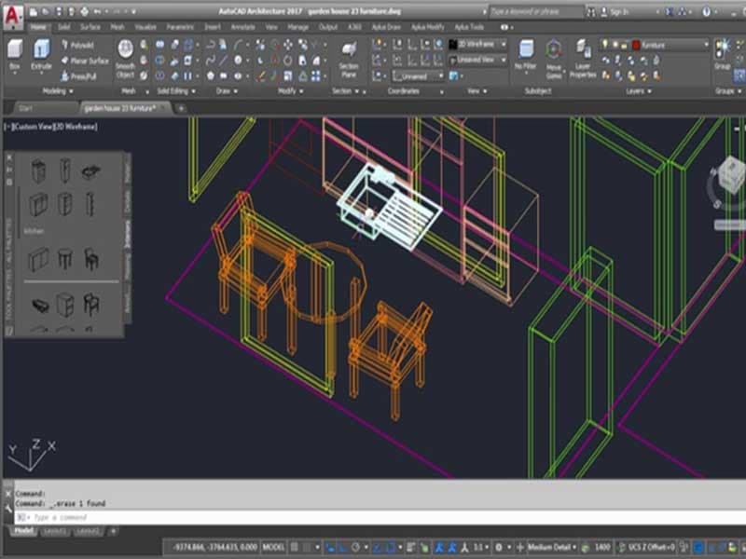The width and height of the screenshot is (746, 559).
Task: Toggle MODEL space in status bar
Action: pyautogui.click(x=274, y=547)
